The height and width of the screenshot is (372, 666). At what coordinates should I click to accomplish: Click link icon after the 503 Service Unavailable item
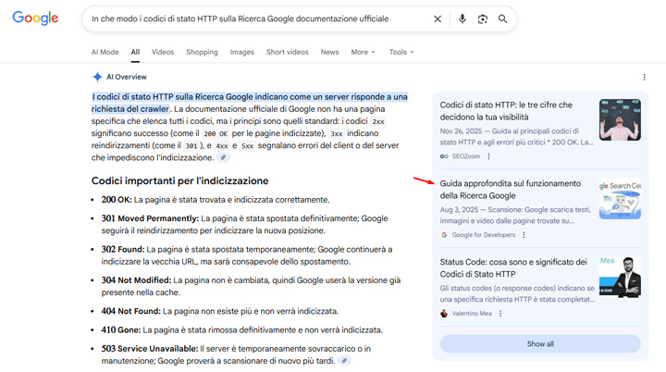click(x=345, y=361)
